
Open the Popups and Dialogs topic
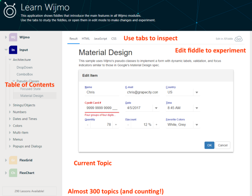click(x=27, y=146)
